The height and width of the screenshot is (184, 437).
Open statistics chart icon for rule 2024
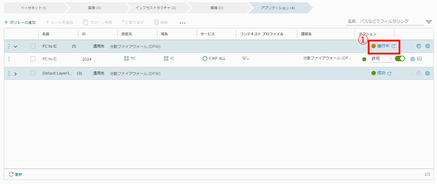tap(419, 59)
